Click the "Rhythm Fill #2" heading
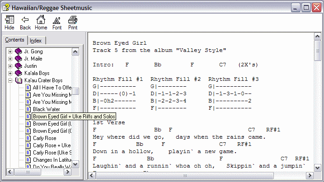 tap(175, 79)
